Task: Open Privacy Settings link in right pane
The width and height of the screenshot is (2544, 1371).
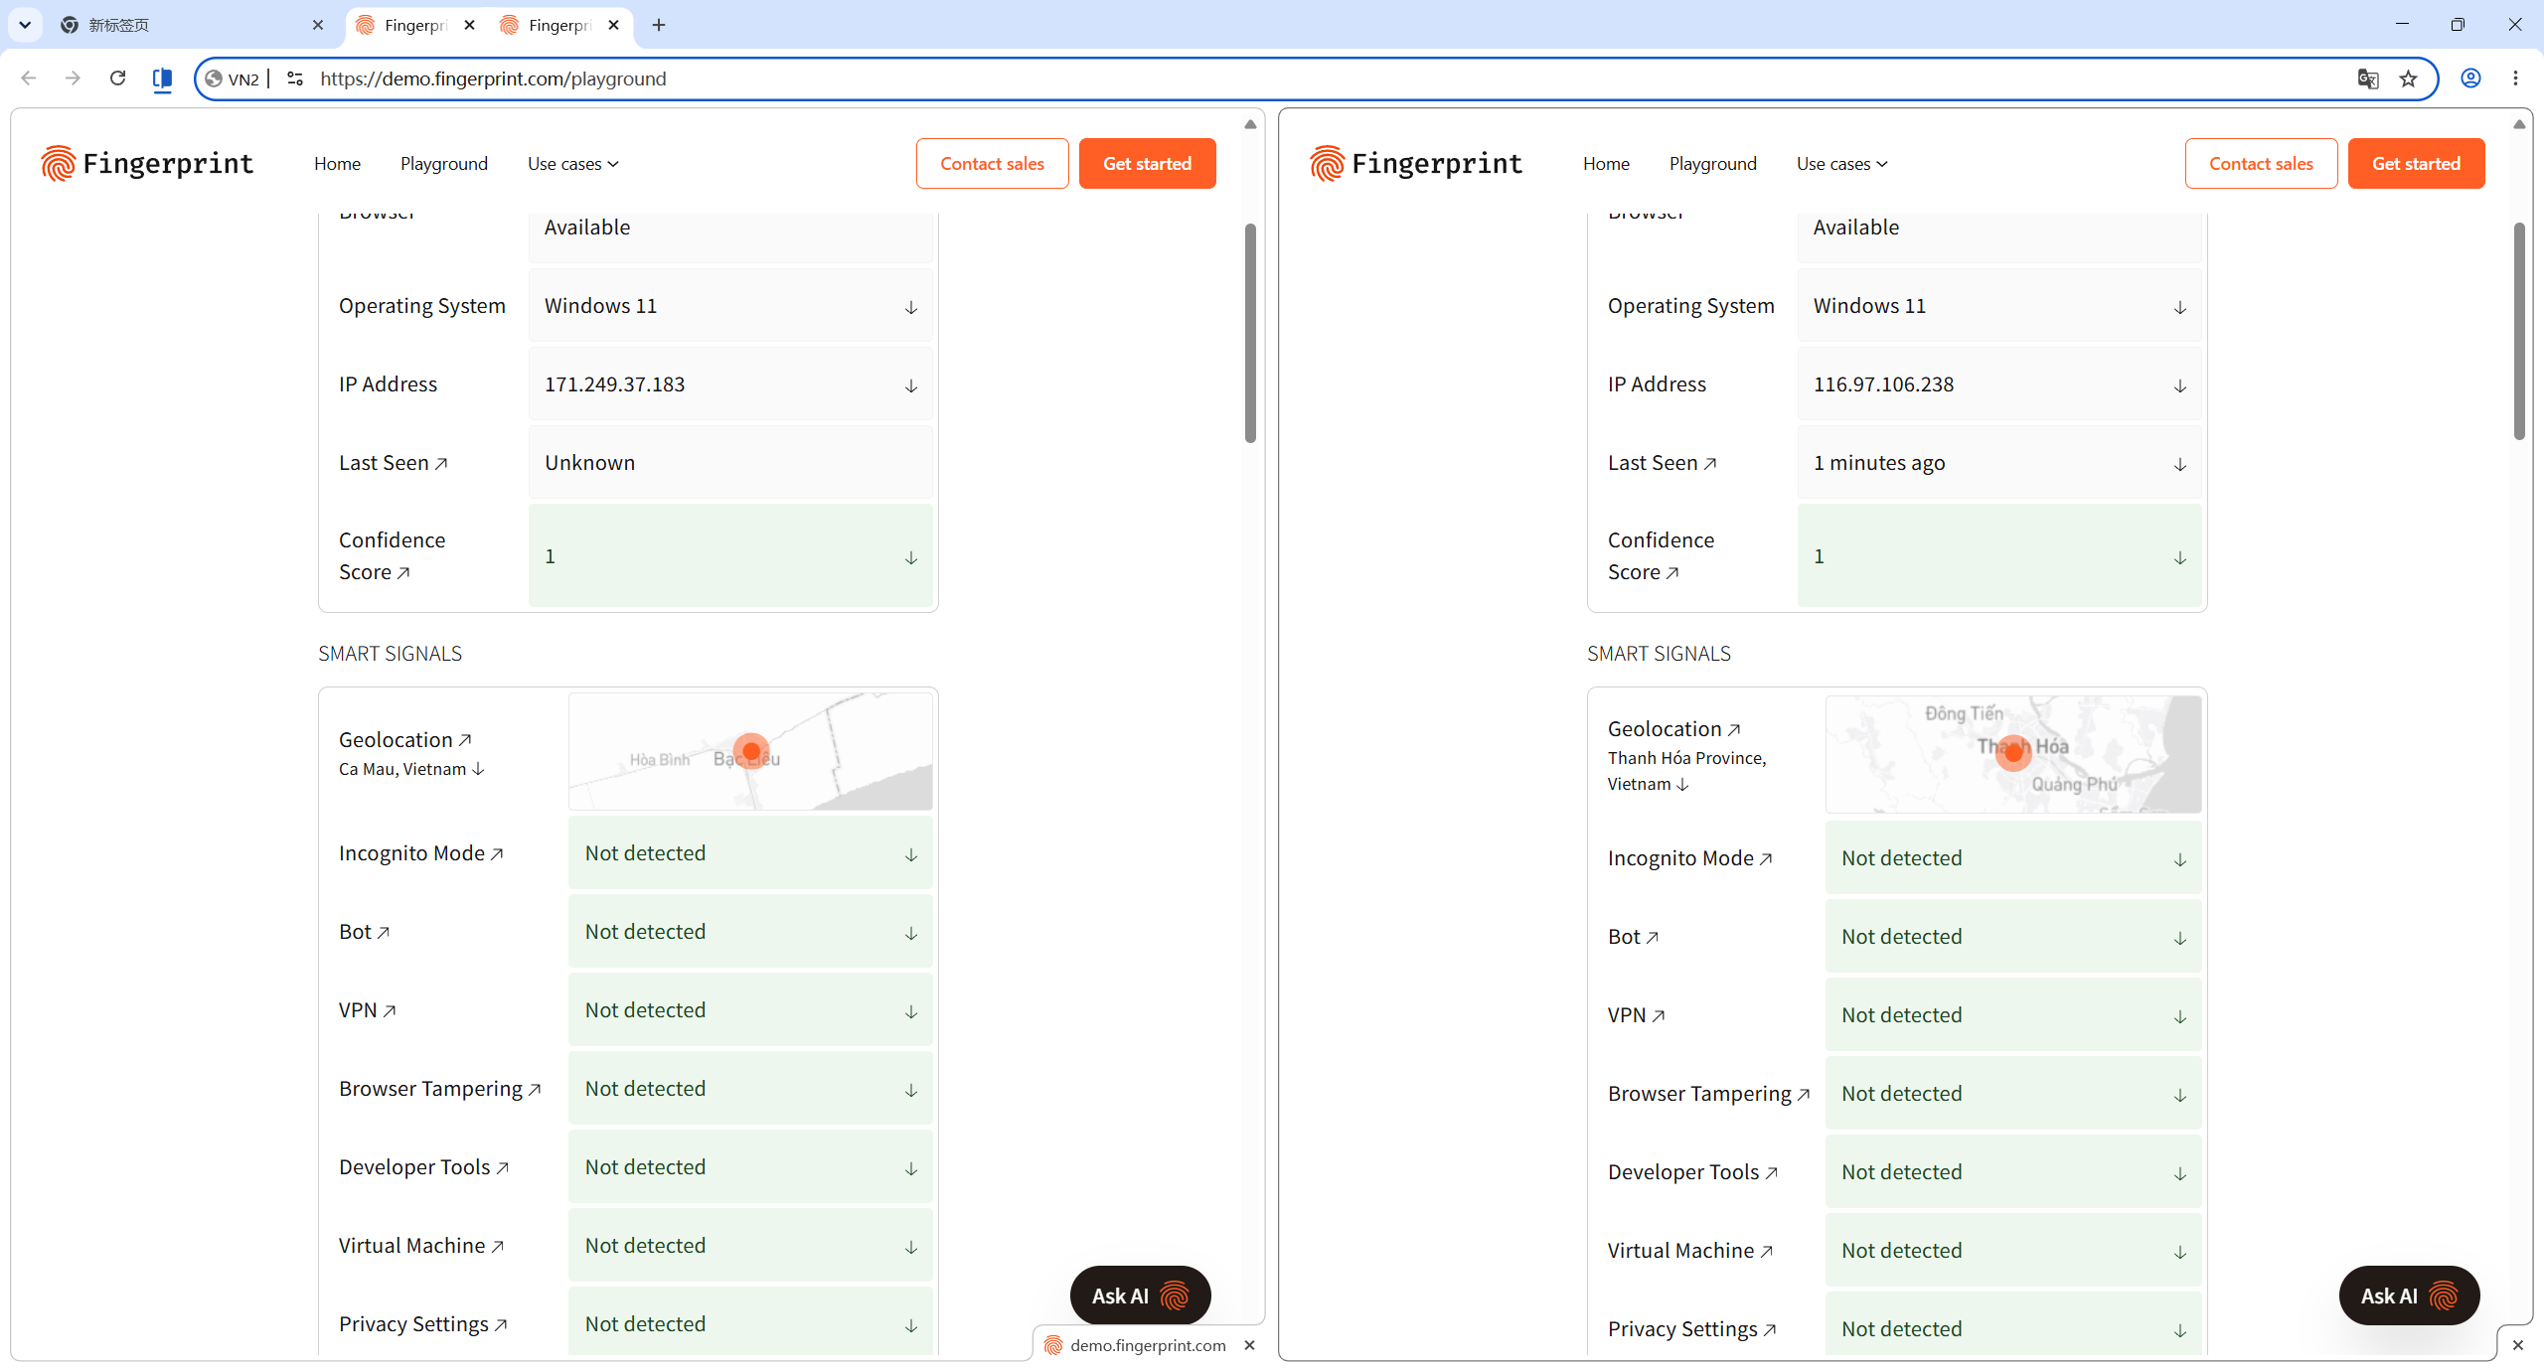Action: (1692, 1329)
